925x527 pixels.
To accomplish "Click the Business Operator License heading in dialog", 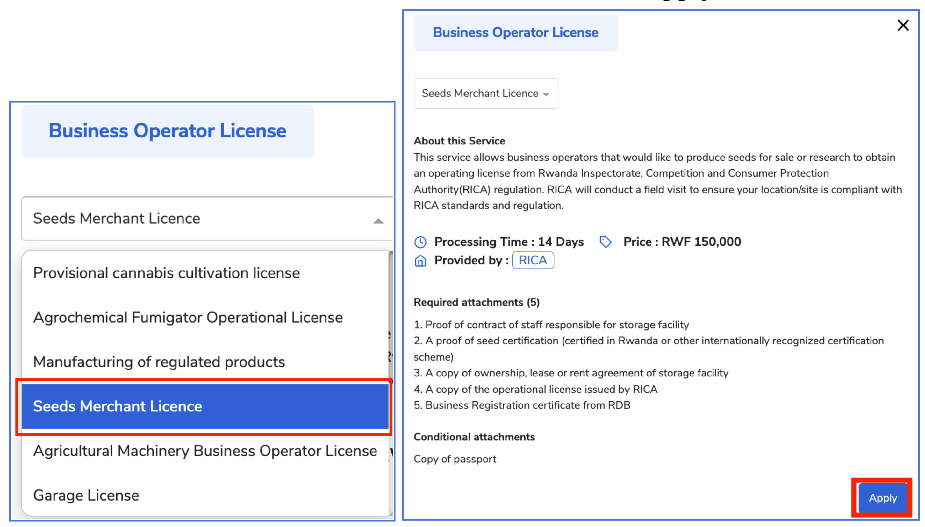I will tap(515, 32).
